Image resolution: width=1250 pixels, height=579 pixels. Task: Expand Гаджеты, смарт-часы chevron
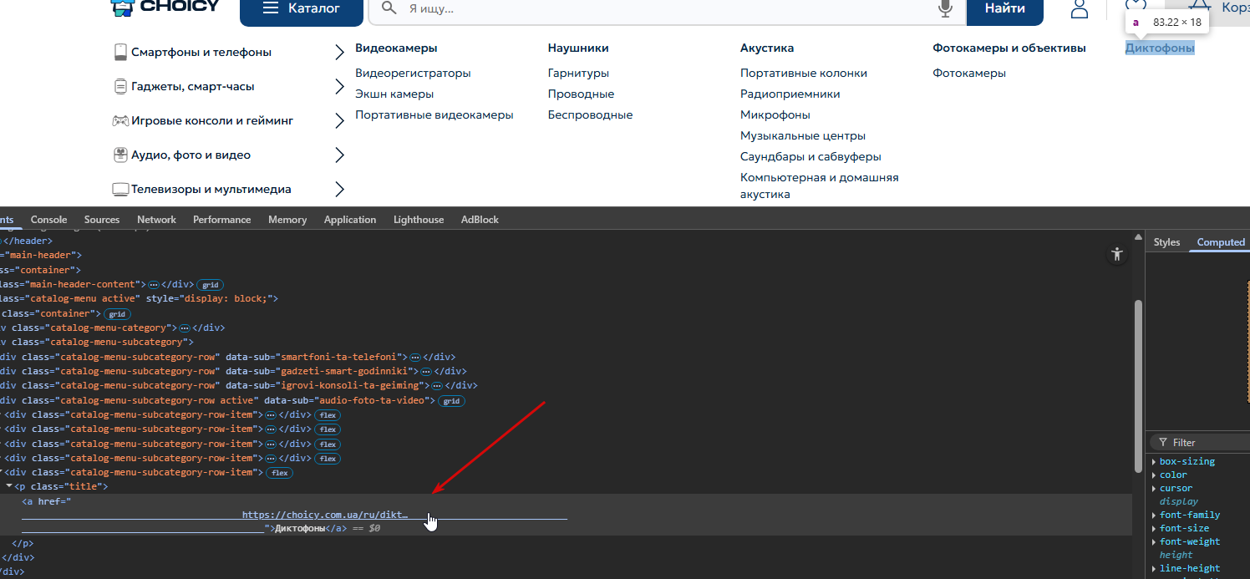point(339,87)
